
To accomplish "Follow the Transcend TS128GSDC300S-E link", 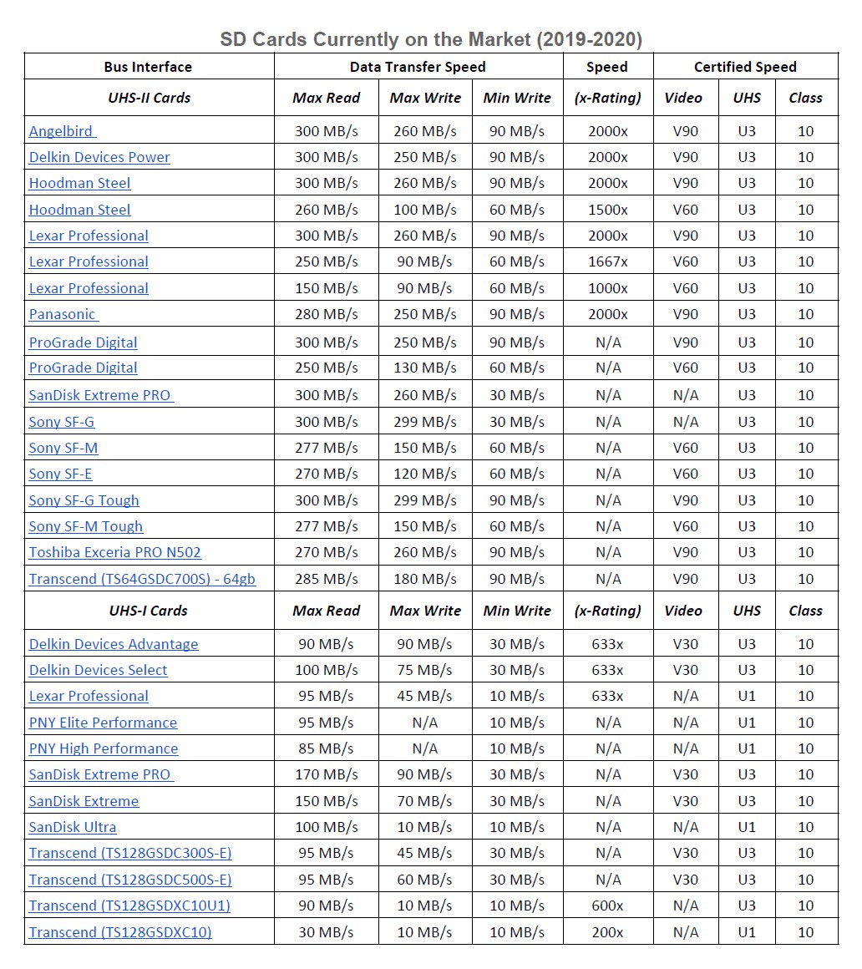I will (130, 853).
